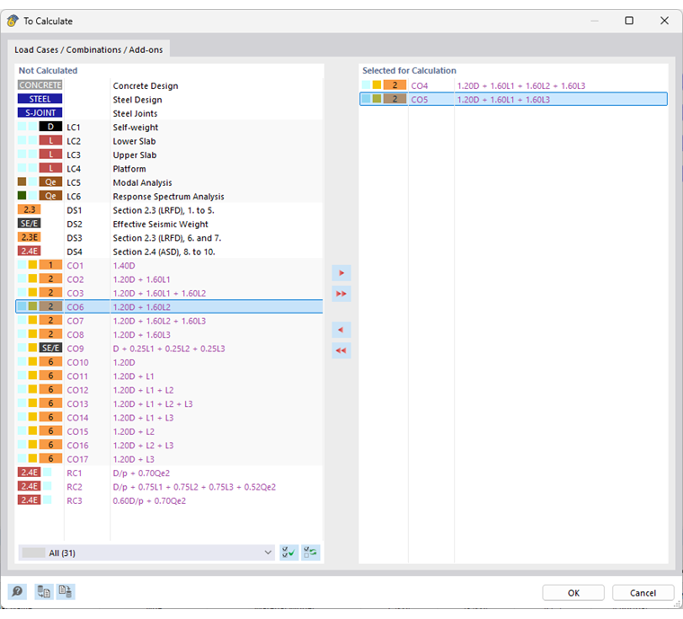Select row LC3 Upper Slab

[169, 155]
